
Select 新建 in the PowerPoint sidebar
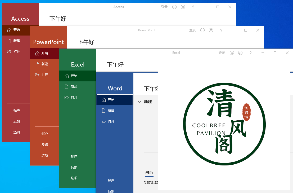pos(44,64)
